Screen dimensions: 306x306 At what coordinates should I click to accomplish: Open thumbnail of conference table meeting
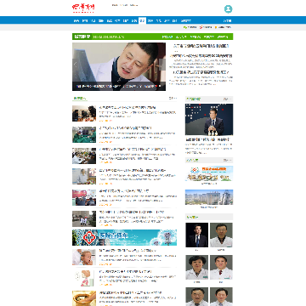point(84,156)
